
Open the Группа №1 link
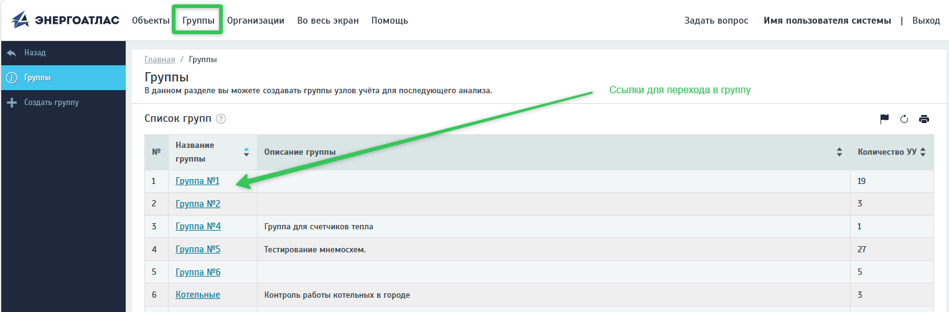197,181
